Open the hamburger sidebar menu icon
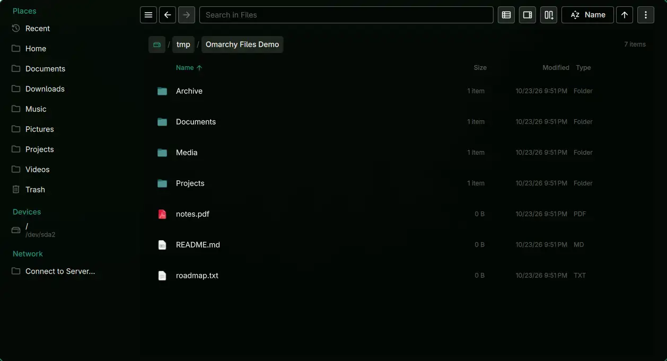The image size is (667, 361). [148, 15]
